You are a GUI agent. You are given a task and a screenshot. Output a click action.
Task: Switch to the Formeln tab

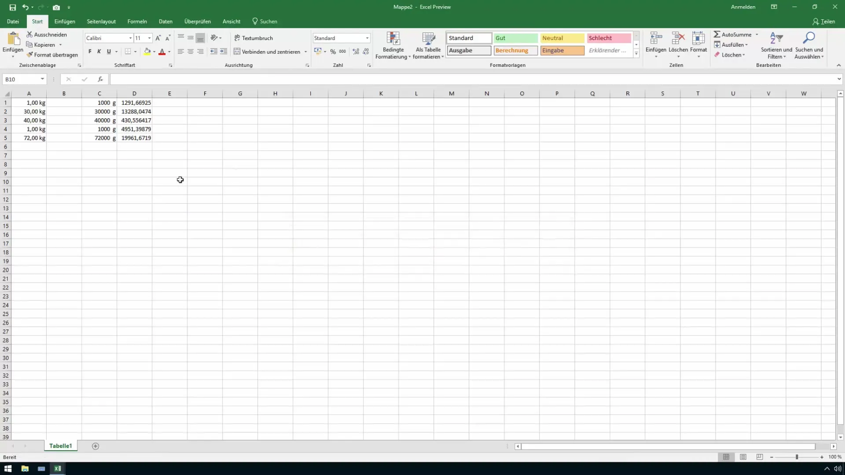click(137, 22)
